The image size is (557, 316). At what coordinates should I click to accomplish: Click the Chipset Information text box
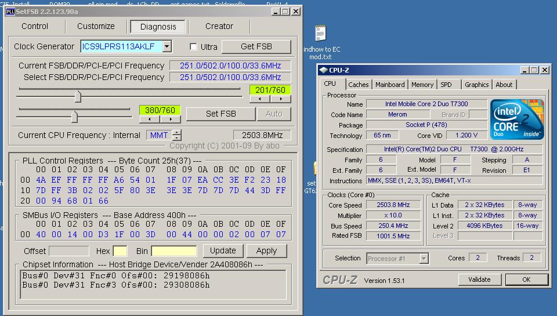tap(153, 285)
